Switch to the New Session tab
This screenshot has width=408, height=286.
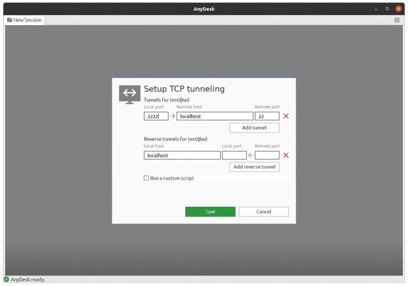click(x=24, y=20)
